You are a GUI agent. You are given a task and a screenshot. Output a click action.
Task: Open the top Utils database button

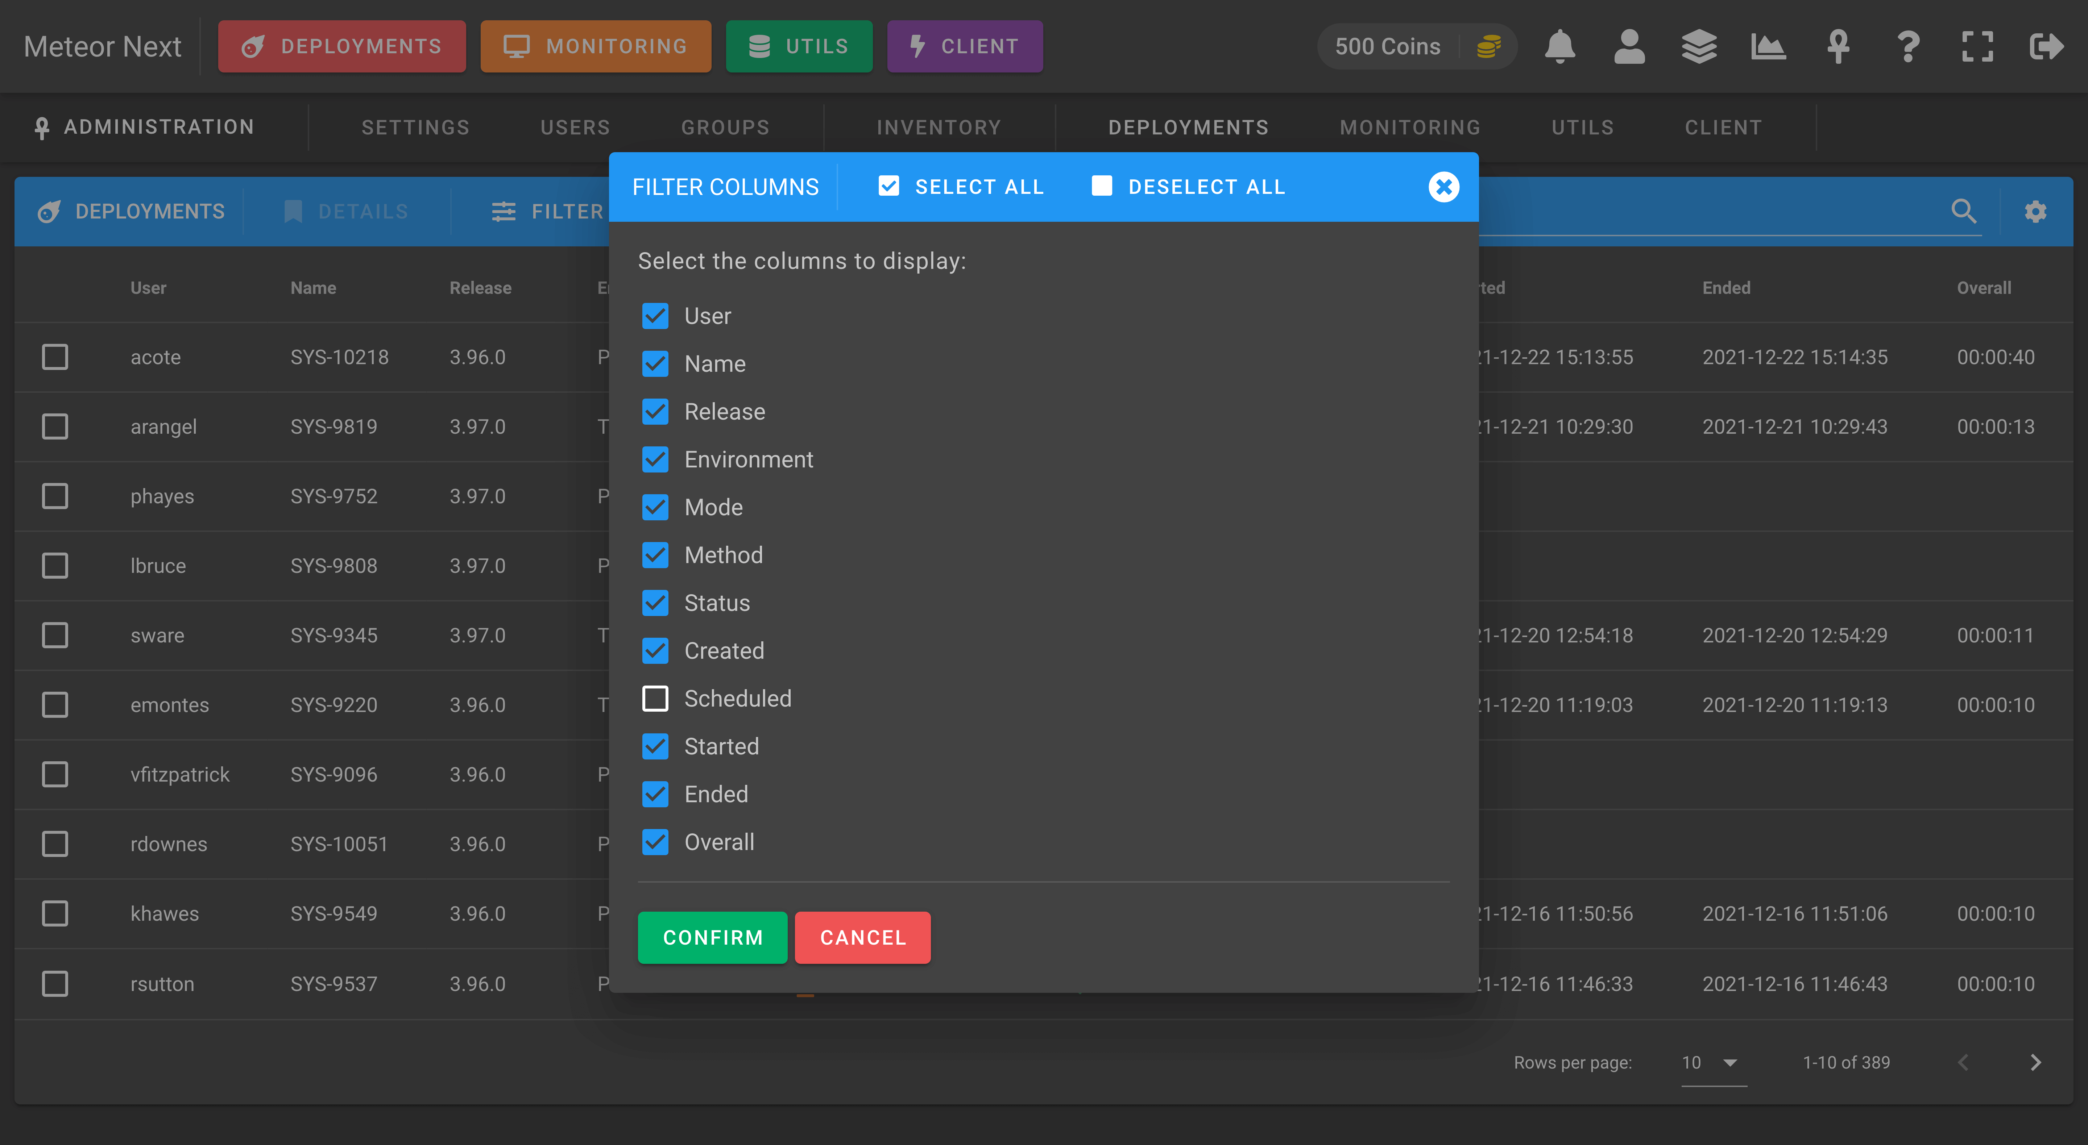click(x=799, y=46)
